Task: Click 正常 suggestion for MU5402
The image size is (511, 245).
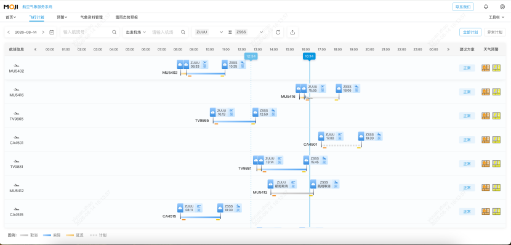Action: coord(467,68)
